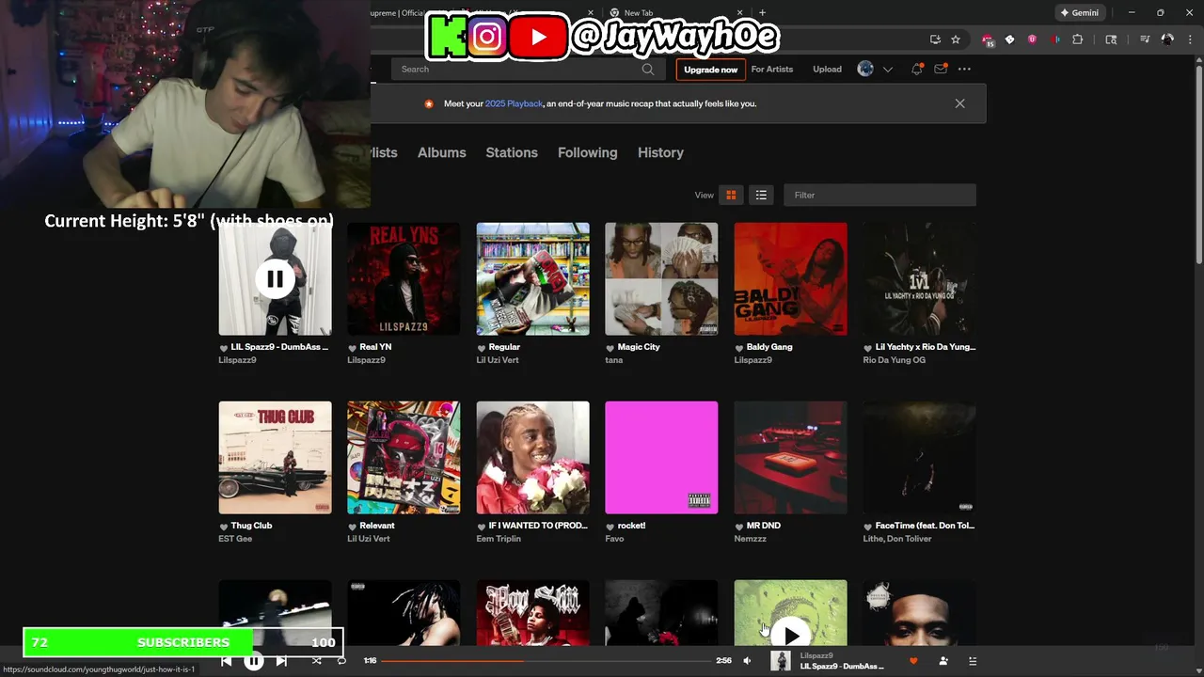Toggle shuffle in the player bar
This screenshot has width=1204, height=677.
[316, 661]
